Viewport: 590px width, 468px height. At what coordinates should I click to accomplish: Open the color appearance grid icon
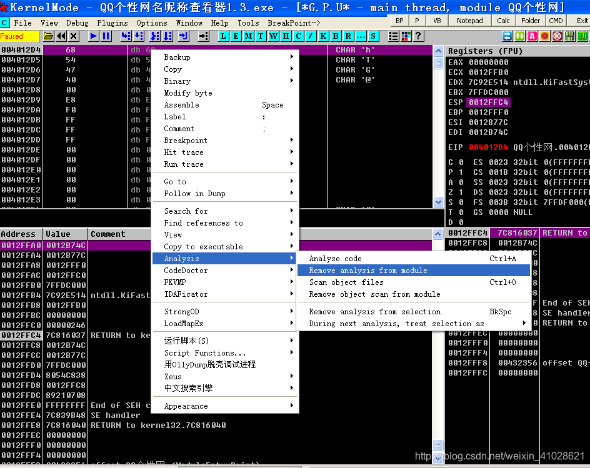click(406, 36)
